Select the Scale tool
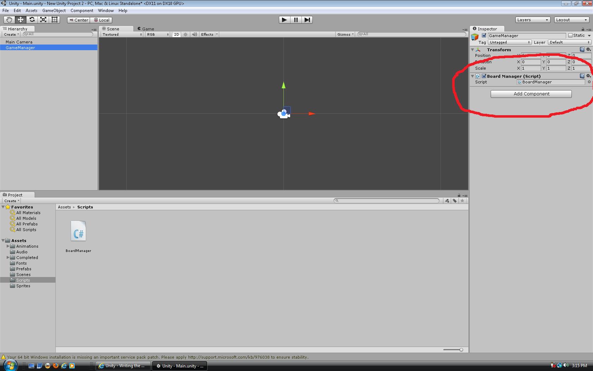Image resolution: width=593 pixels, height=371 pixels. [43, 20]
